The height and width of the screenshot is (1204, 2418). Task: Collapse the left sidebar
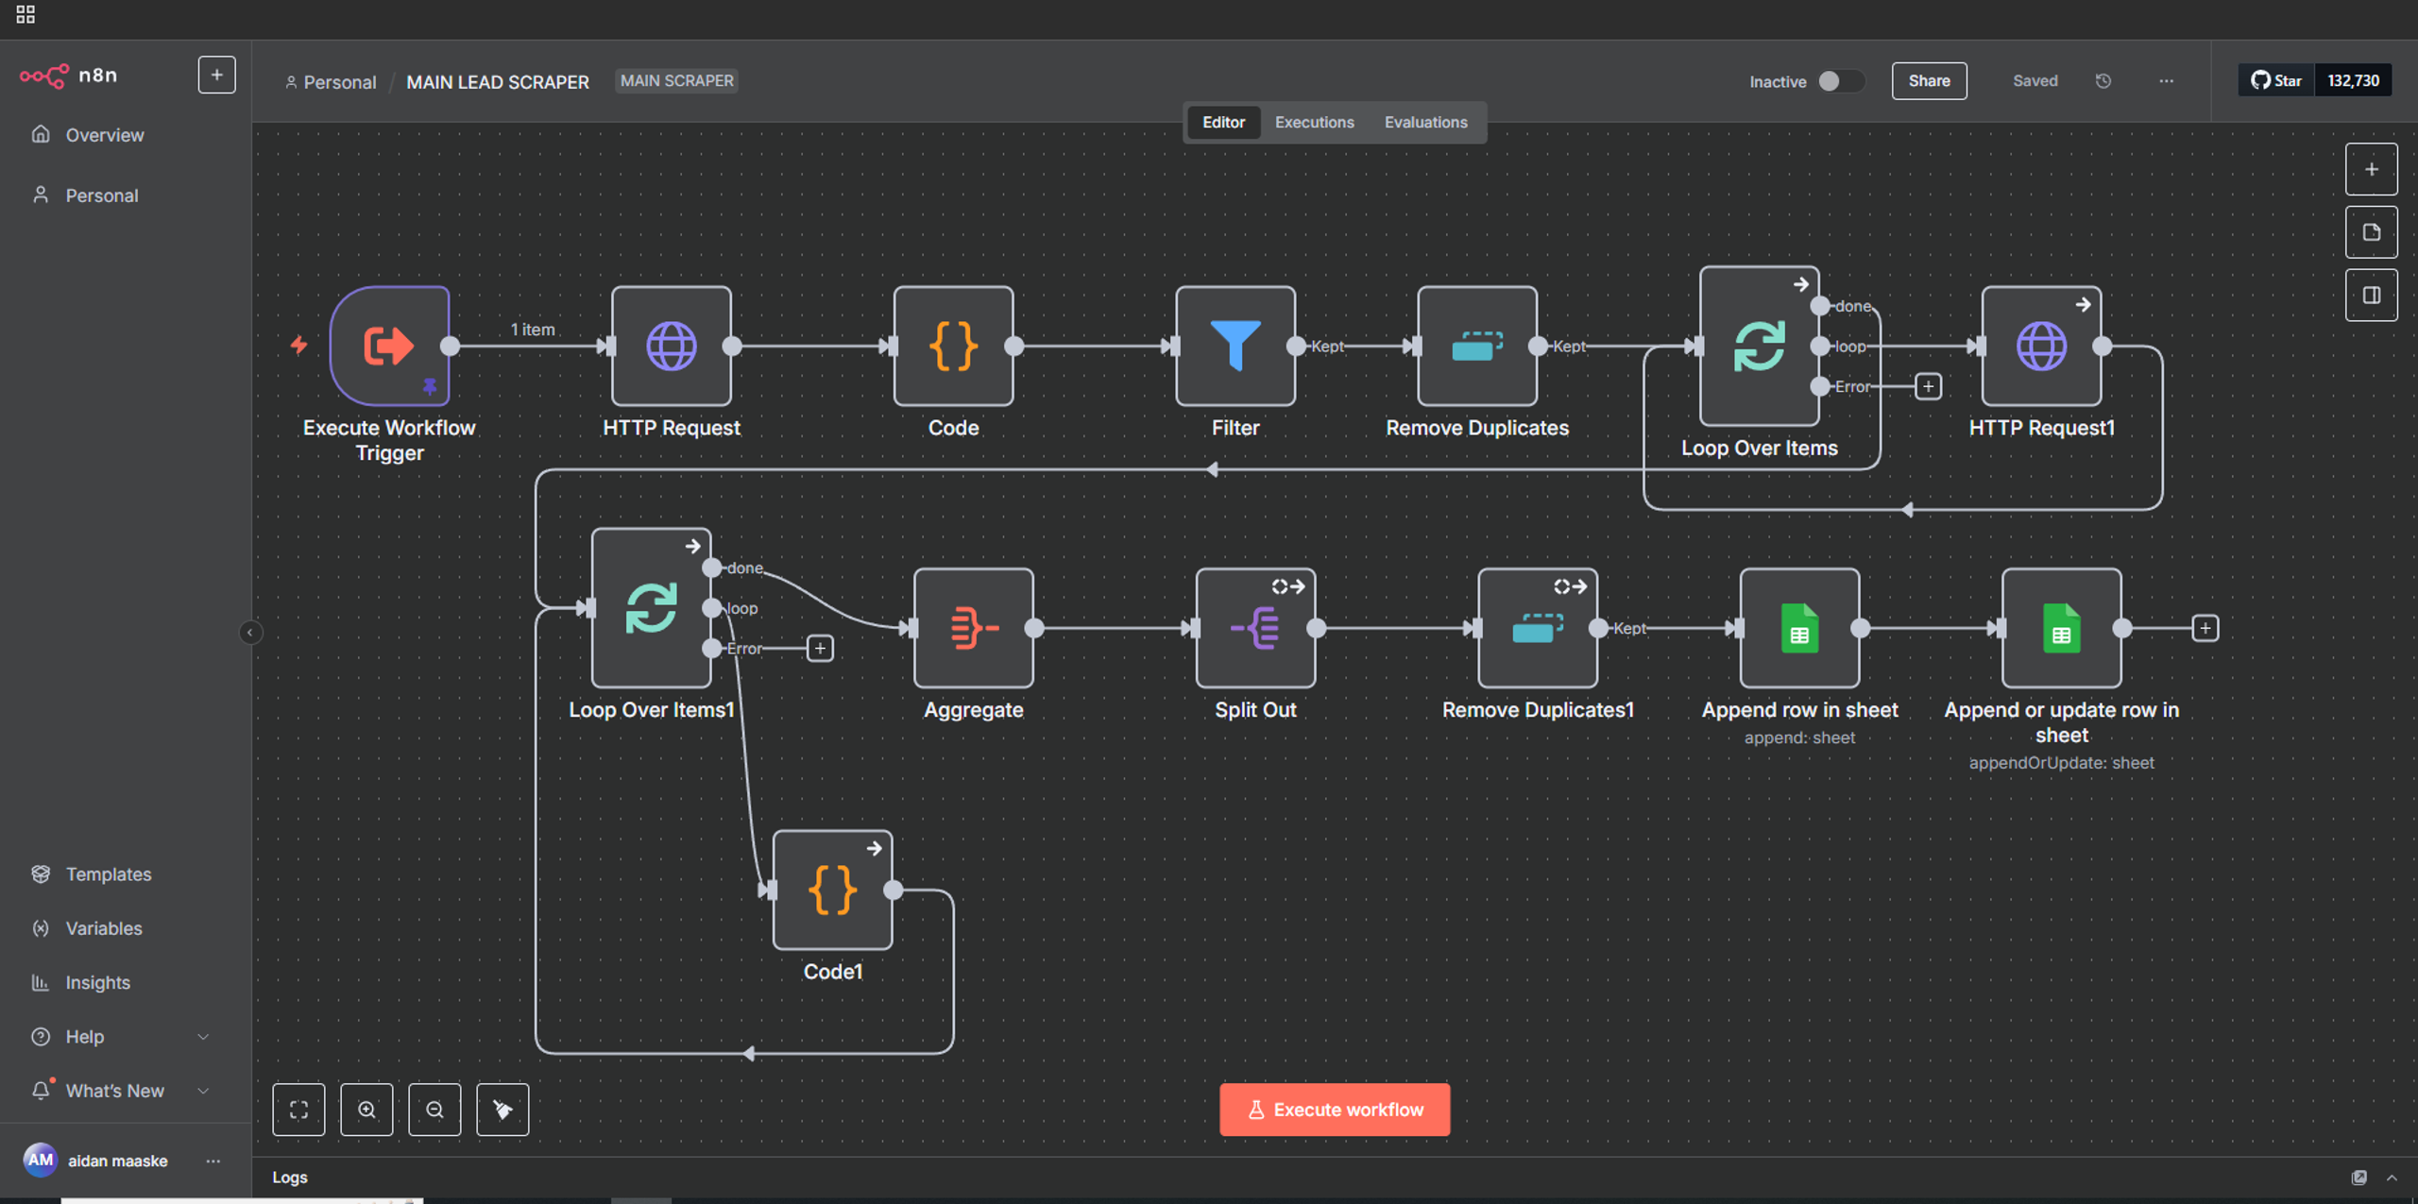250,633
